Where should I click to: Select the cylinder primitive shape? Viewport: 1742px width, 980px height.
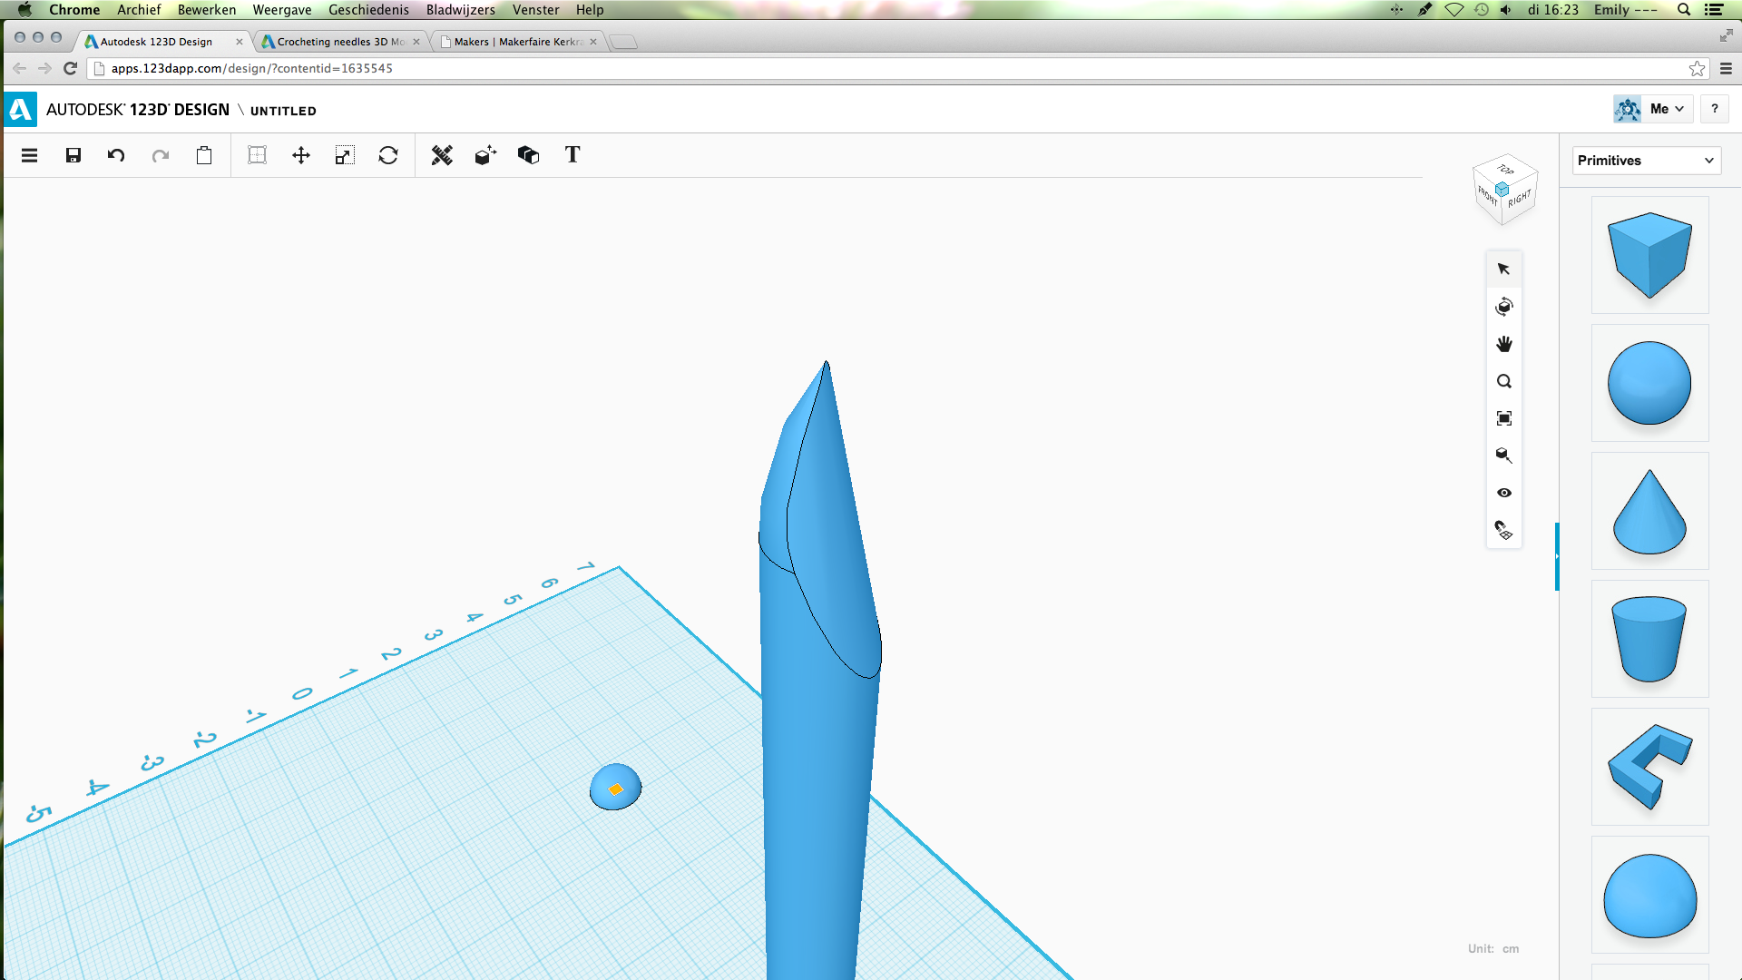pyautogui.click(x=1649, y=639)
